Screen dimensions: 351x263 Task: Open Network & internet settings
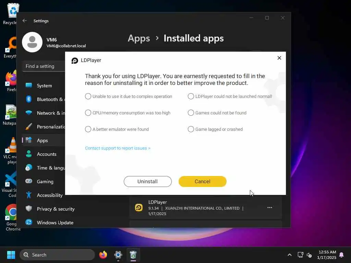pyautogui.click(x=44, y=113)
